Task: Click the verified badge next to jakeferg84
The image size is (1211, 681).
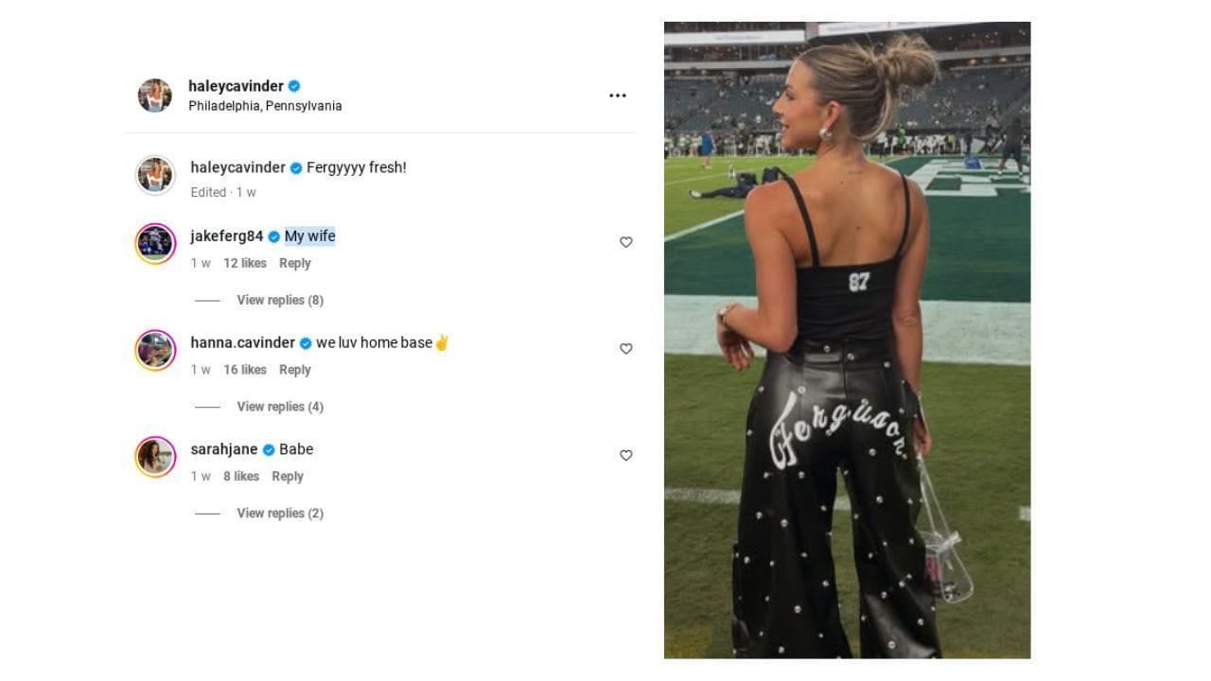Action: (x=273, y=236)
